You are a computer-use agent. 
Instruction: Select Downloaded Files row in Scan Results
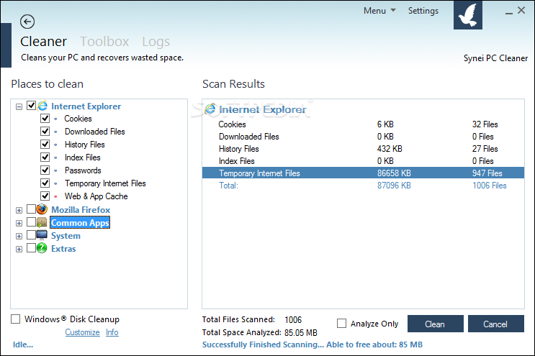coord(363,137)
